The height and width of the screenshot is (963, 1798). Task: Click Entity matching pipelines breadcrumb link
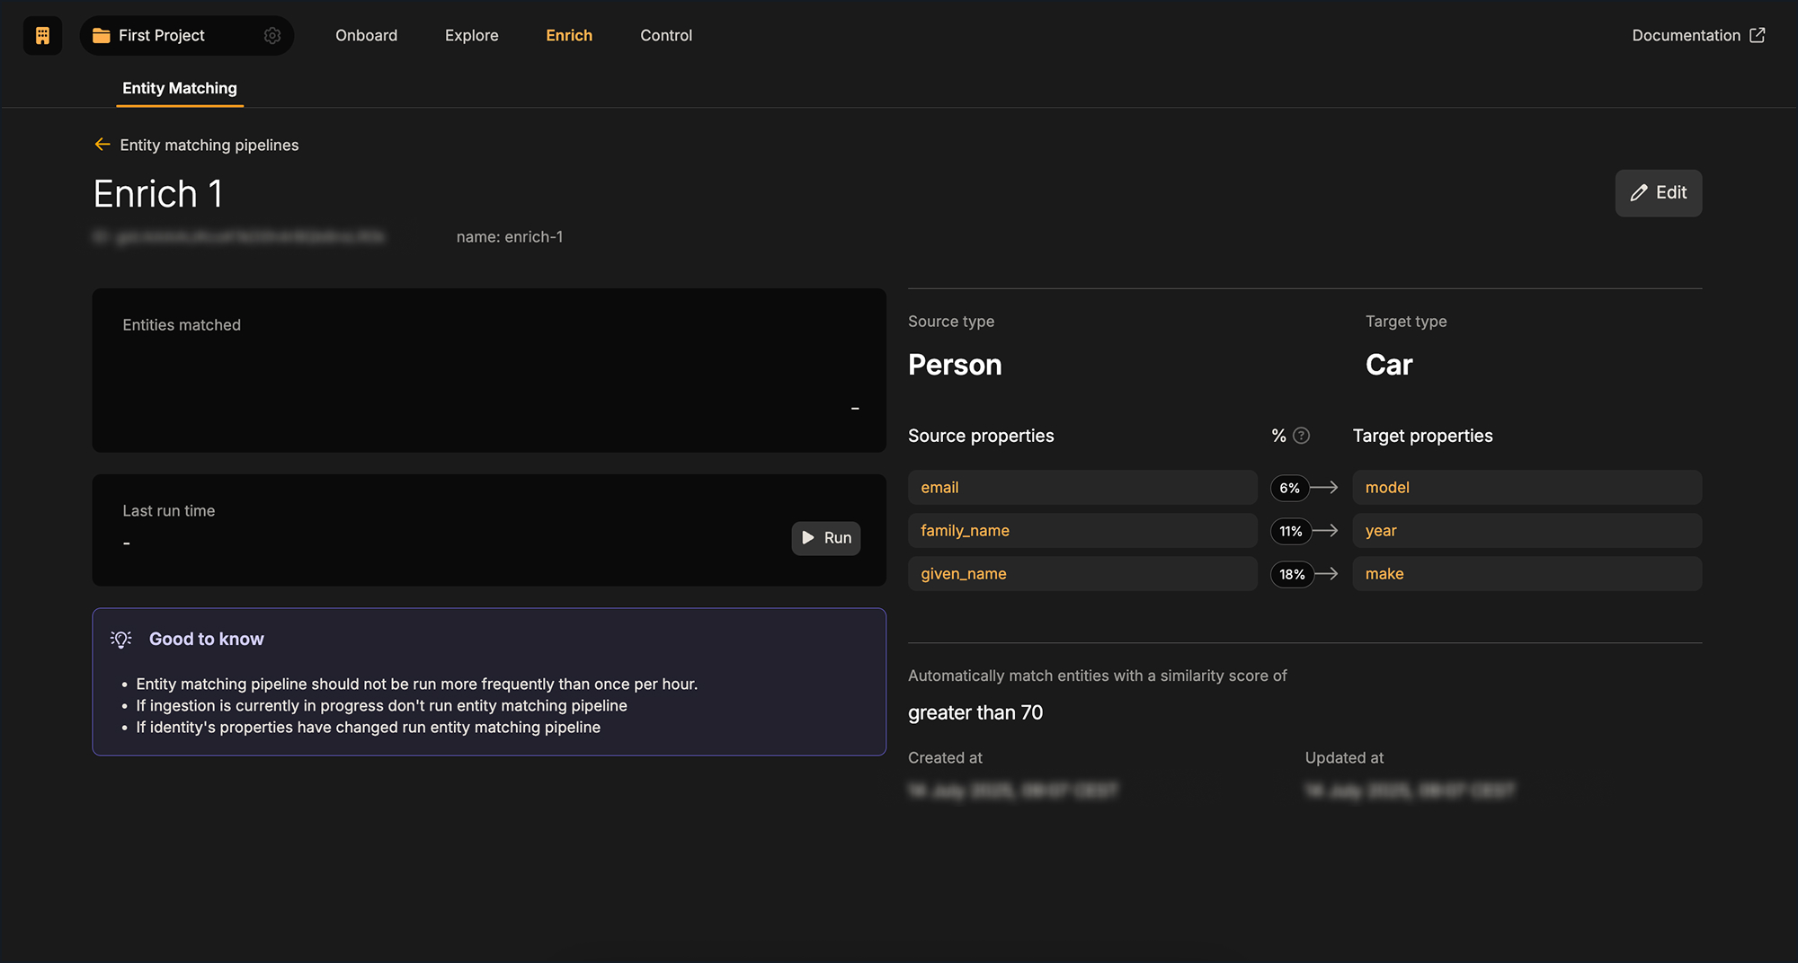209,146
